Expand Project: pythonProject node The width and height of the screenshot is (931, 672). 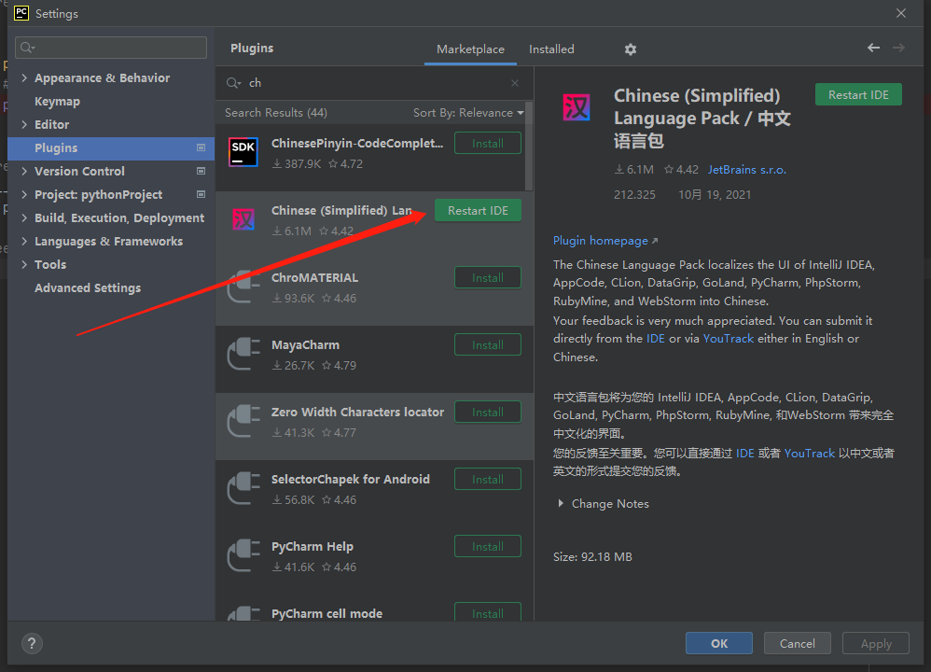click(x=24, y=194)
